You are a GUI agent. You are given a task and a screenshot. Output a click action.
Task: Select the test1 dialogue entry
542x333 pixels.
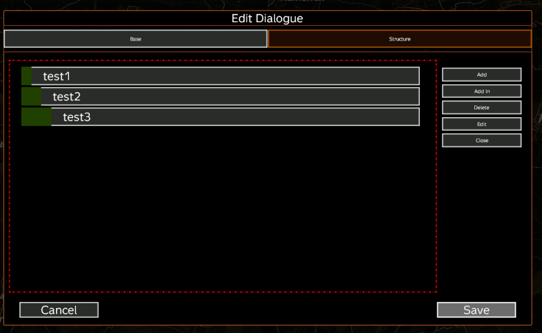tap(225, 76)
